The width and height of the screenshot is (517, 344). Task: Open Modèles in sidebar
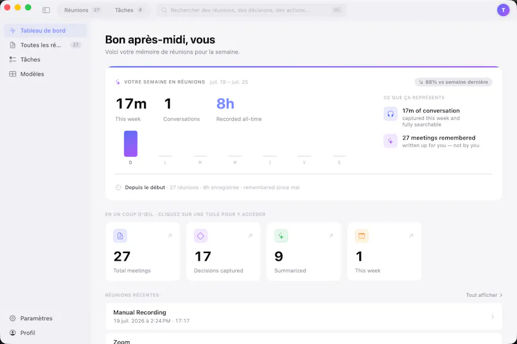(45, 74)
